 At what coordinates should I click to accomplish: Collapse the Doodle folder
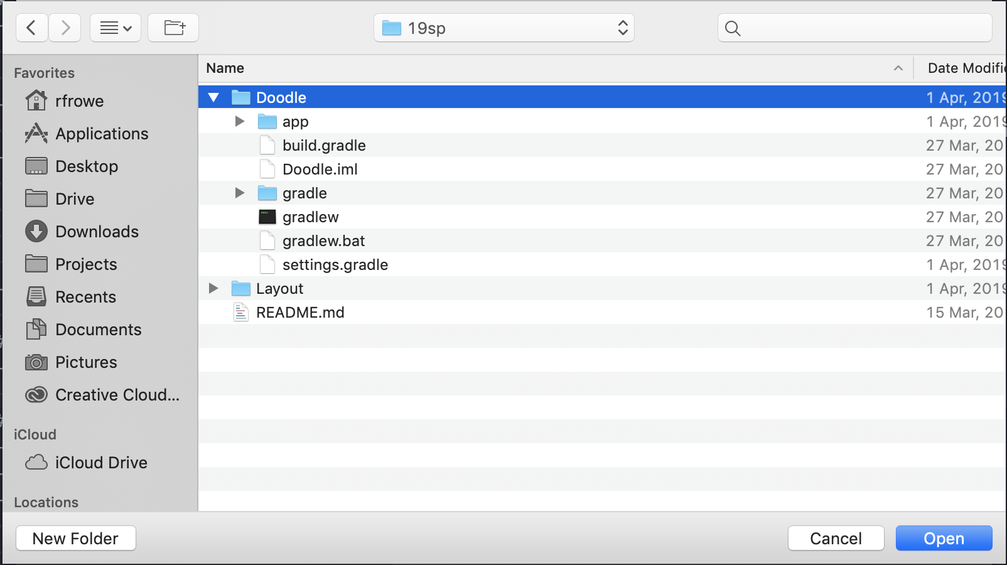(x=213, y=98)
